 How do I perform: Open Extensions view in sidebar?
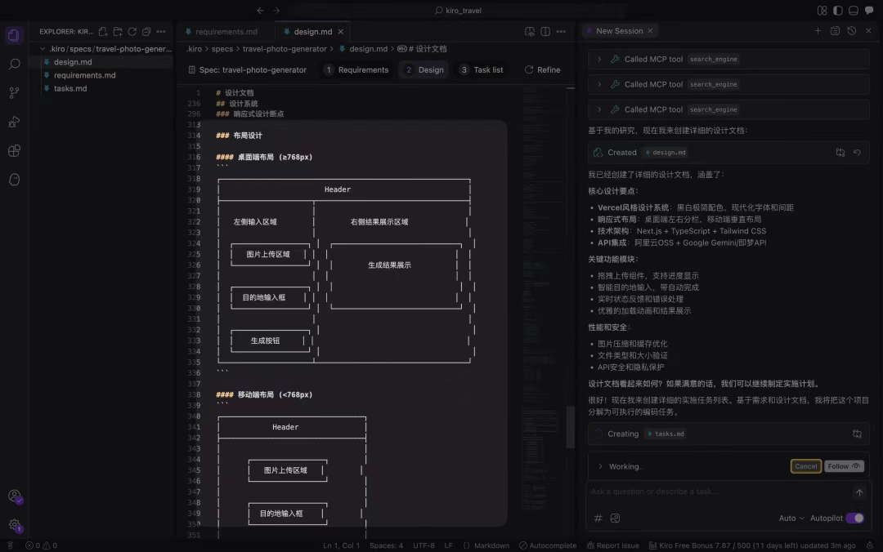(14, 151)
